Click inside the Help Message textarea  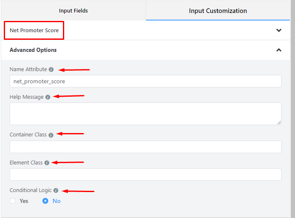(x=146, y=114)
